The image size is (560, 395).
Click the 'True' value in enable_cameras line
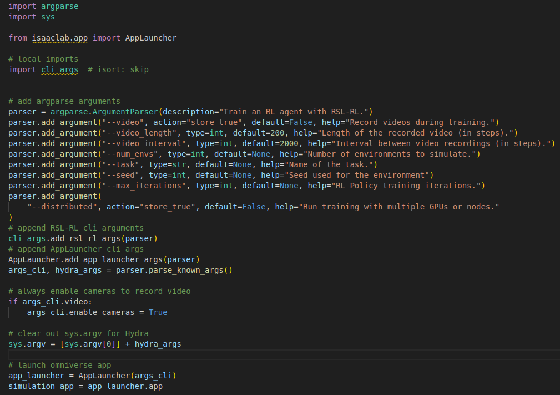pyautogui.click(x=158, y=312)
